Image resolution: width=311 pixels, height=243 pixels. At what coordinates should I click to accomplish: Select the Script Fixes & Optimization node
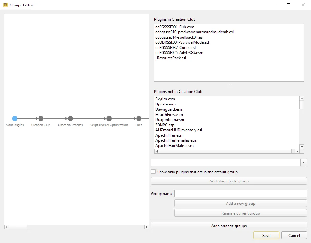tap(109, 119)
